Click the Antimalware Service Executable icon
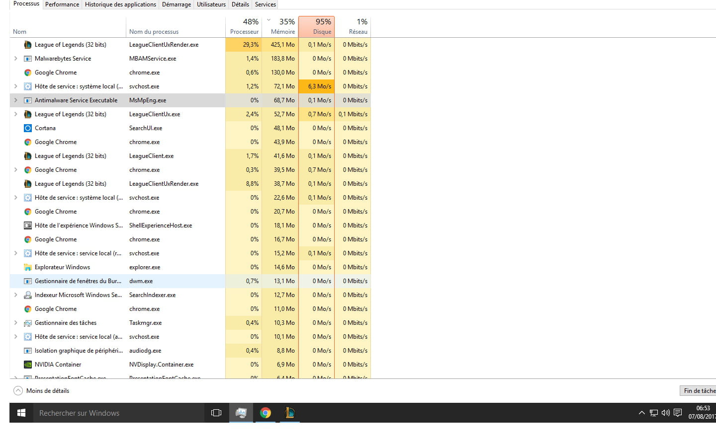This screenshot has width=716, height=447. coord(28,100)
